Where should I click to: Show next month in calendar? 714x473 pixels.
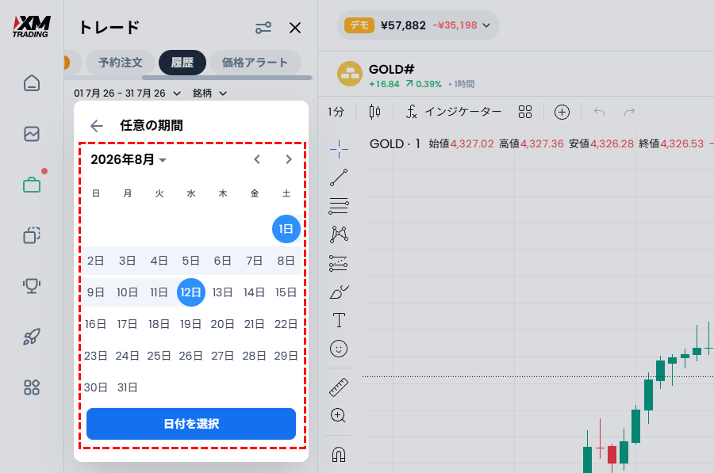point(288,159)
